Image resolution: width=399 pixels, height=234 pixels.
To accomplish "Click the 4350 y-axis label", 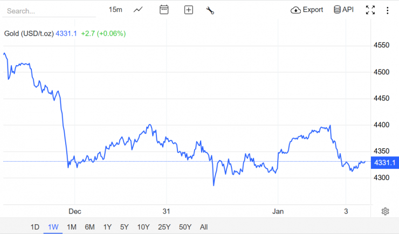I will (381, 151).
